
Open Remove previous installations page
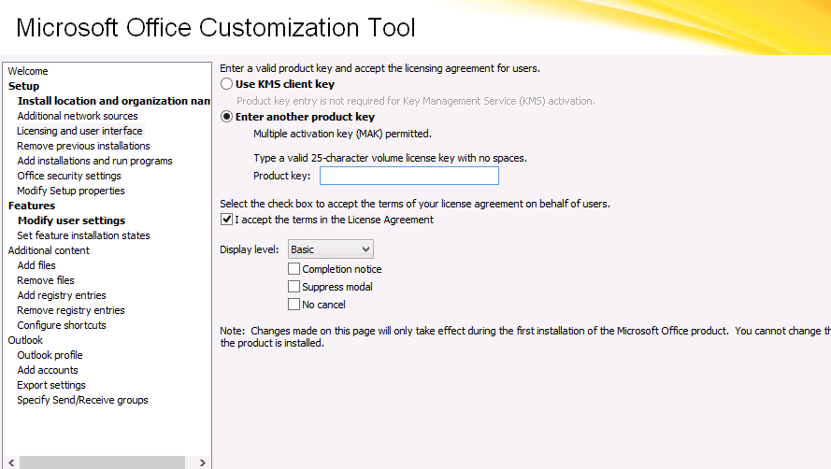tap(83, 146)
